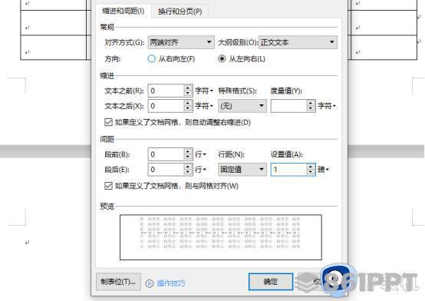Change 段前 unit 行 dropdown
425x301 pixels.
click(x=200, y=154)
